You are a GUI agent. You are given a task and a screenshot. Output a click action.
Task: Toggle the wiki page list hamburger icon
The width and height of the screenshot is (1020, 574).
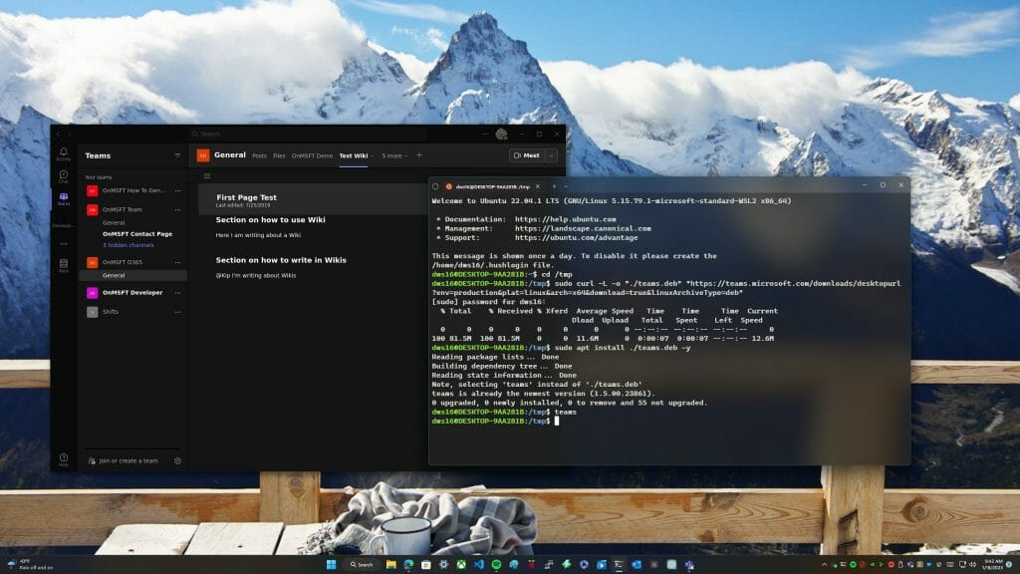coord(207,175)
